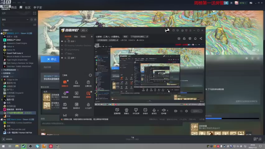
Task: Open microphone options arrow beside 麦克风
Action: pyautogui.click(x=158, y=111)
